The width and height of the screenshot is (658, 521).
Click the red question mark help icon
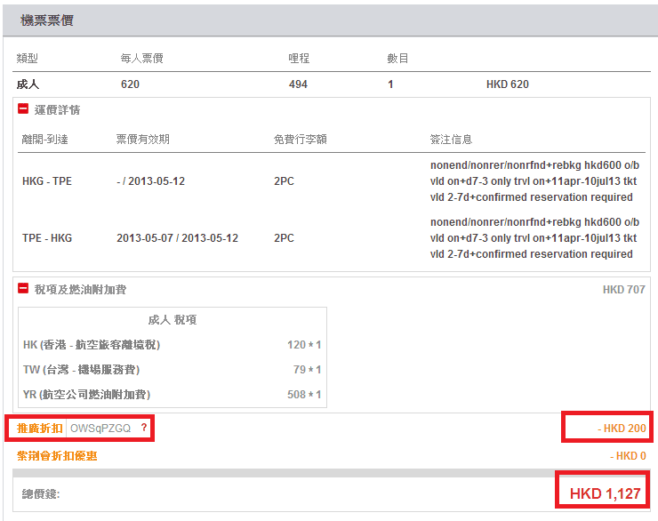pos(144,429)
